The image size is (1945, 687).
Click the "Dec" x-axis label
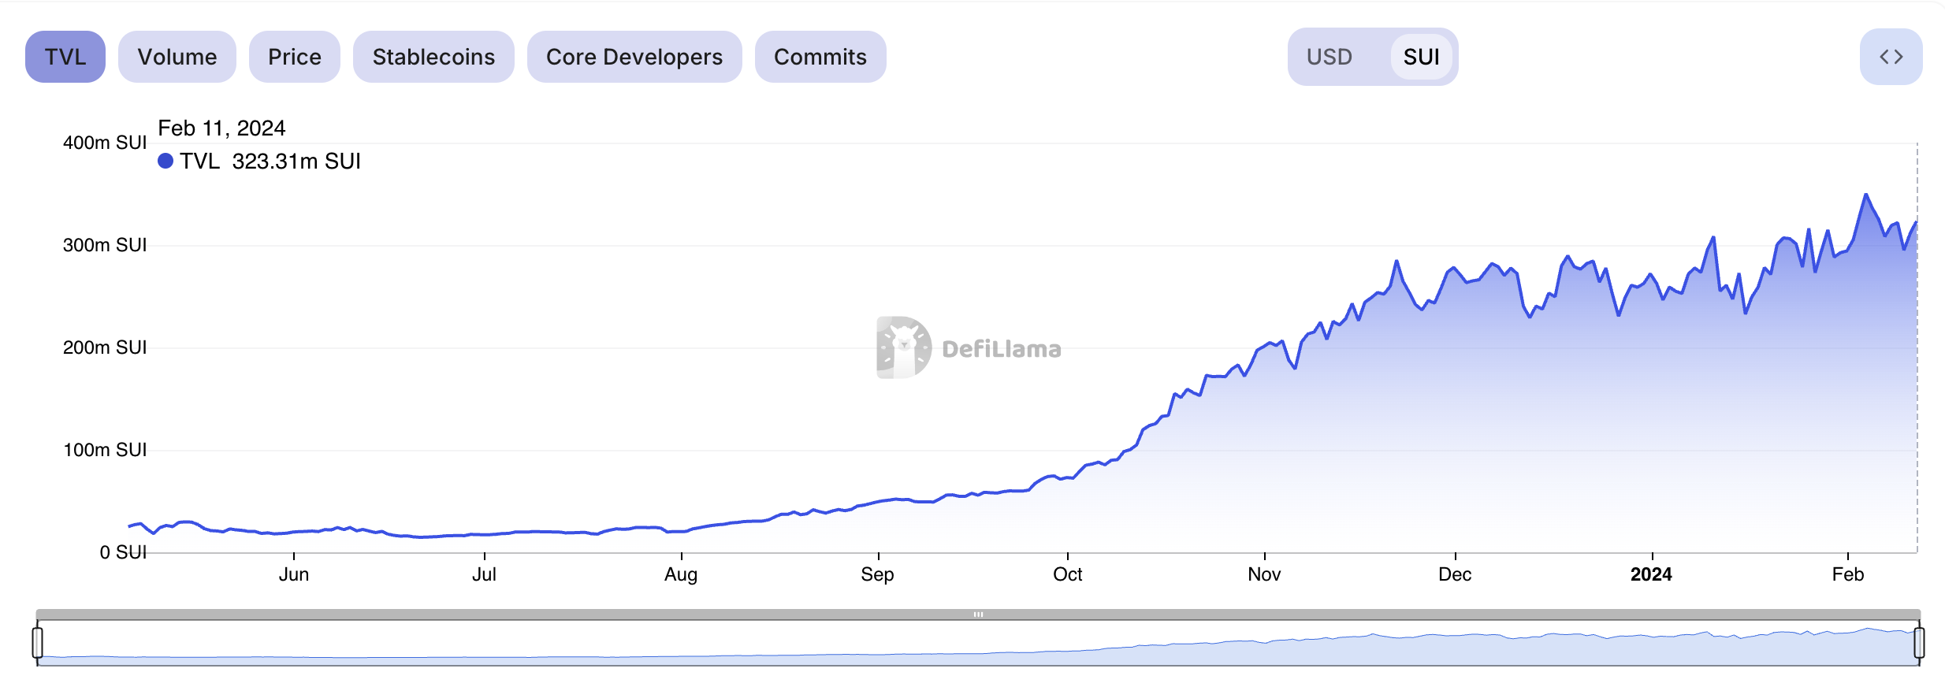pyautogui.click(x=1455, y=574)
